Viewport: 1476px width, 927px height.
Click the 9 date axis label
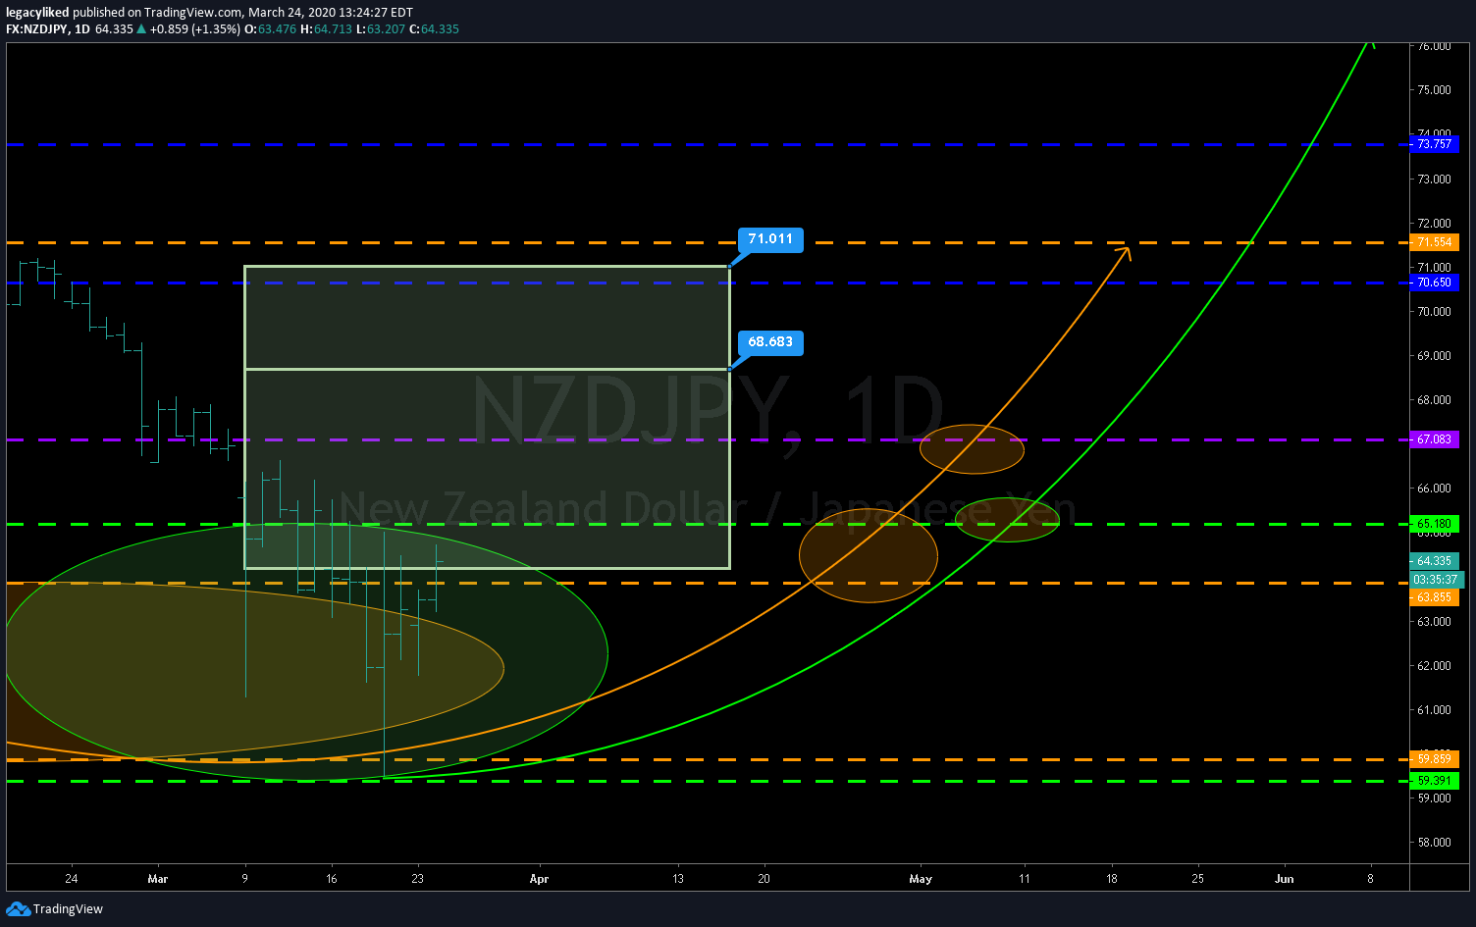244,879
